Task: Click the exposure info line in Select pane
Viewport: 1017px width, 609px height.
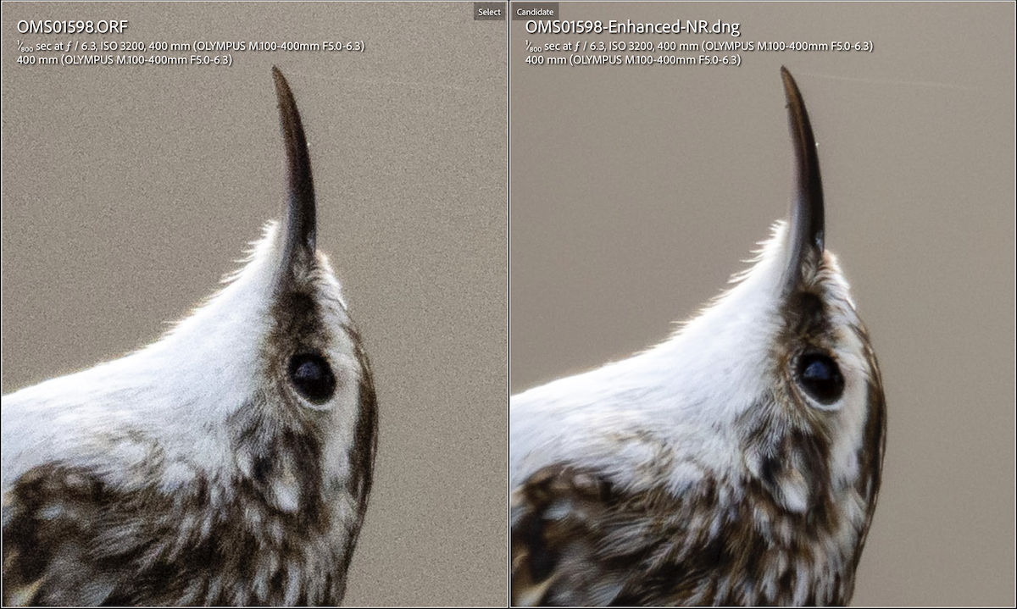Action: pyautogui.click(x=191, y=46)
